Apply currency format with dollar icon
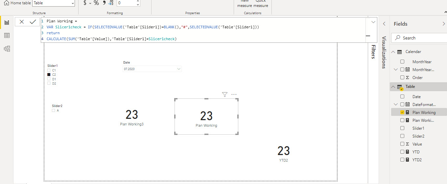The image size is (447, 184). pos(85,3)
